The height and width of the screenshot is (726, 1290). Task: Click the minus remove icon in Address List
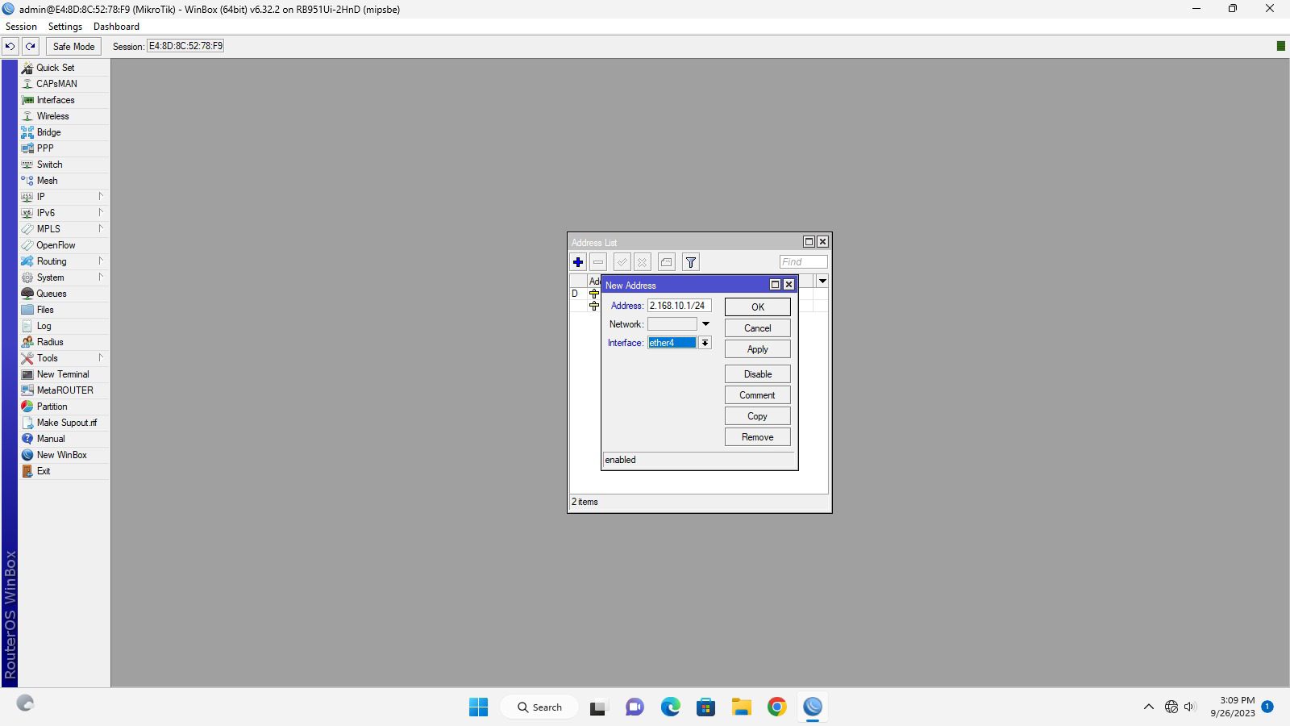click(598, 262)
